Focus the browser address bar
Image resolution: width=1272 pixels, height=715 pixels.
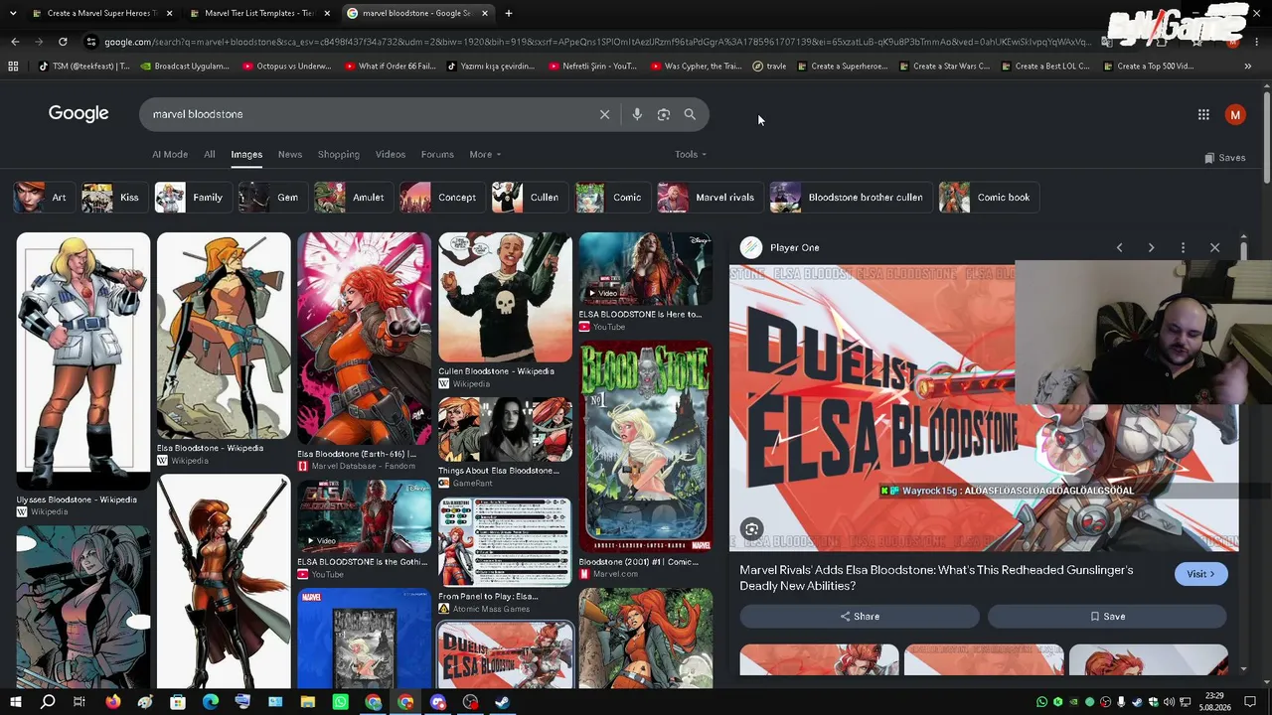pos(596,42)
